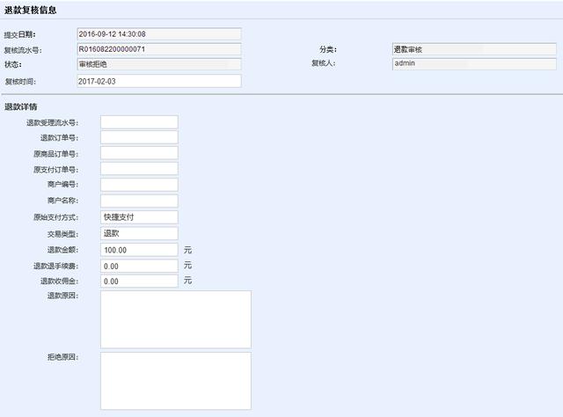Viewport: 563px width, 417px height.
Task: Click the 交易类型 field showing 退款
Action: point(139,233)
